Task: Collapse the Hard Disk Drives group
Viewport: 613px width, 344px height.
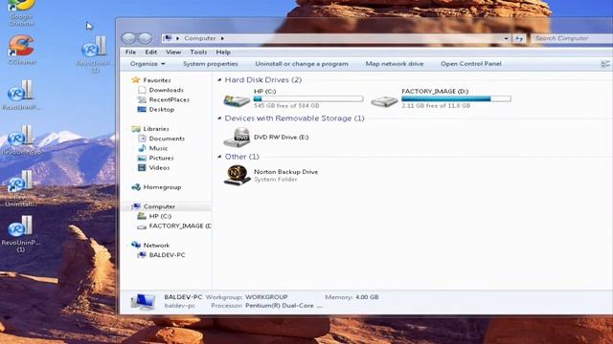Action: [219, 80]
